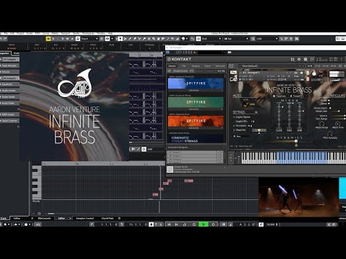Toggle the S solo state button in Cubase toolbar

click(x=53, y=39)
